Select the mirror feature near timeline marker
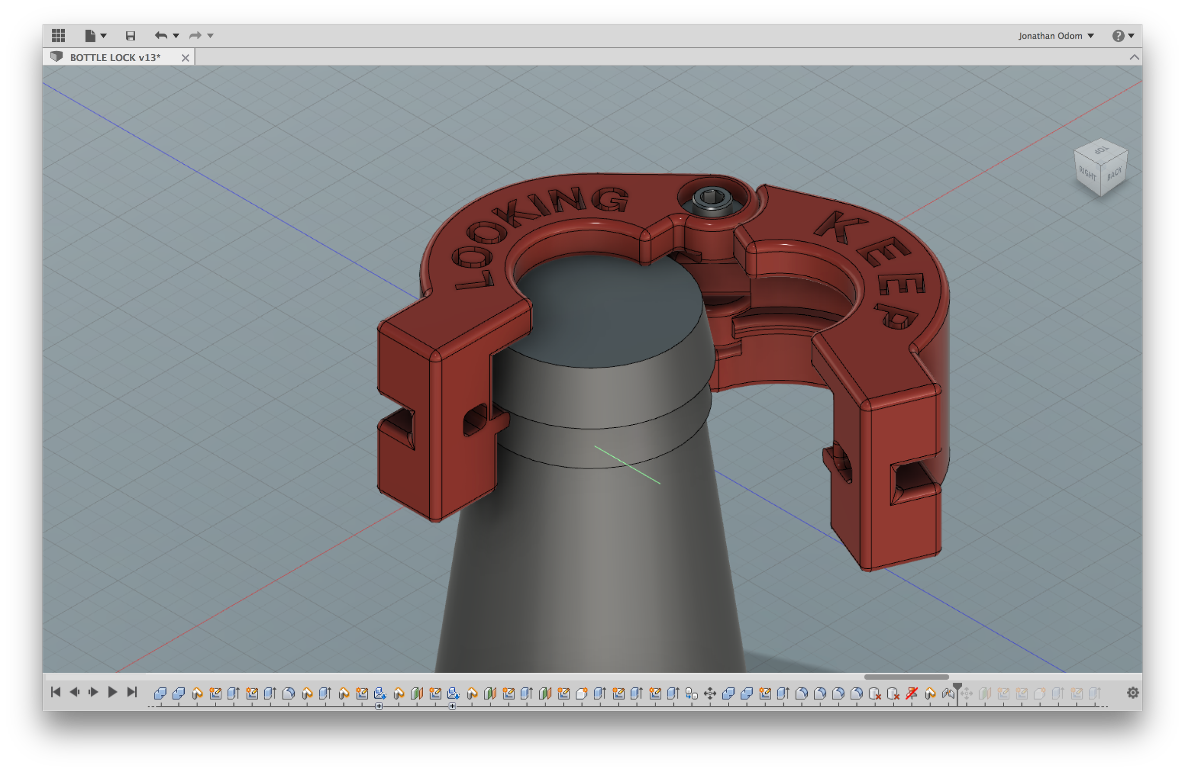This screenshot has width=1185, height=772. click(x=948, y=693)
